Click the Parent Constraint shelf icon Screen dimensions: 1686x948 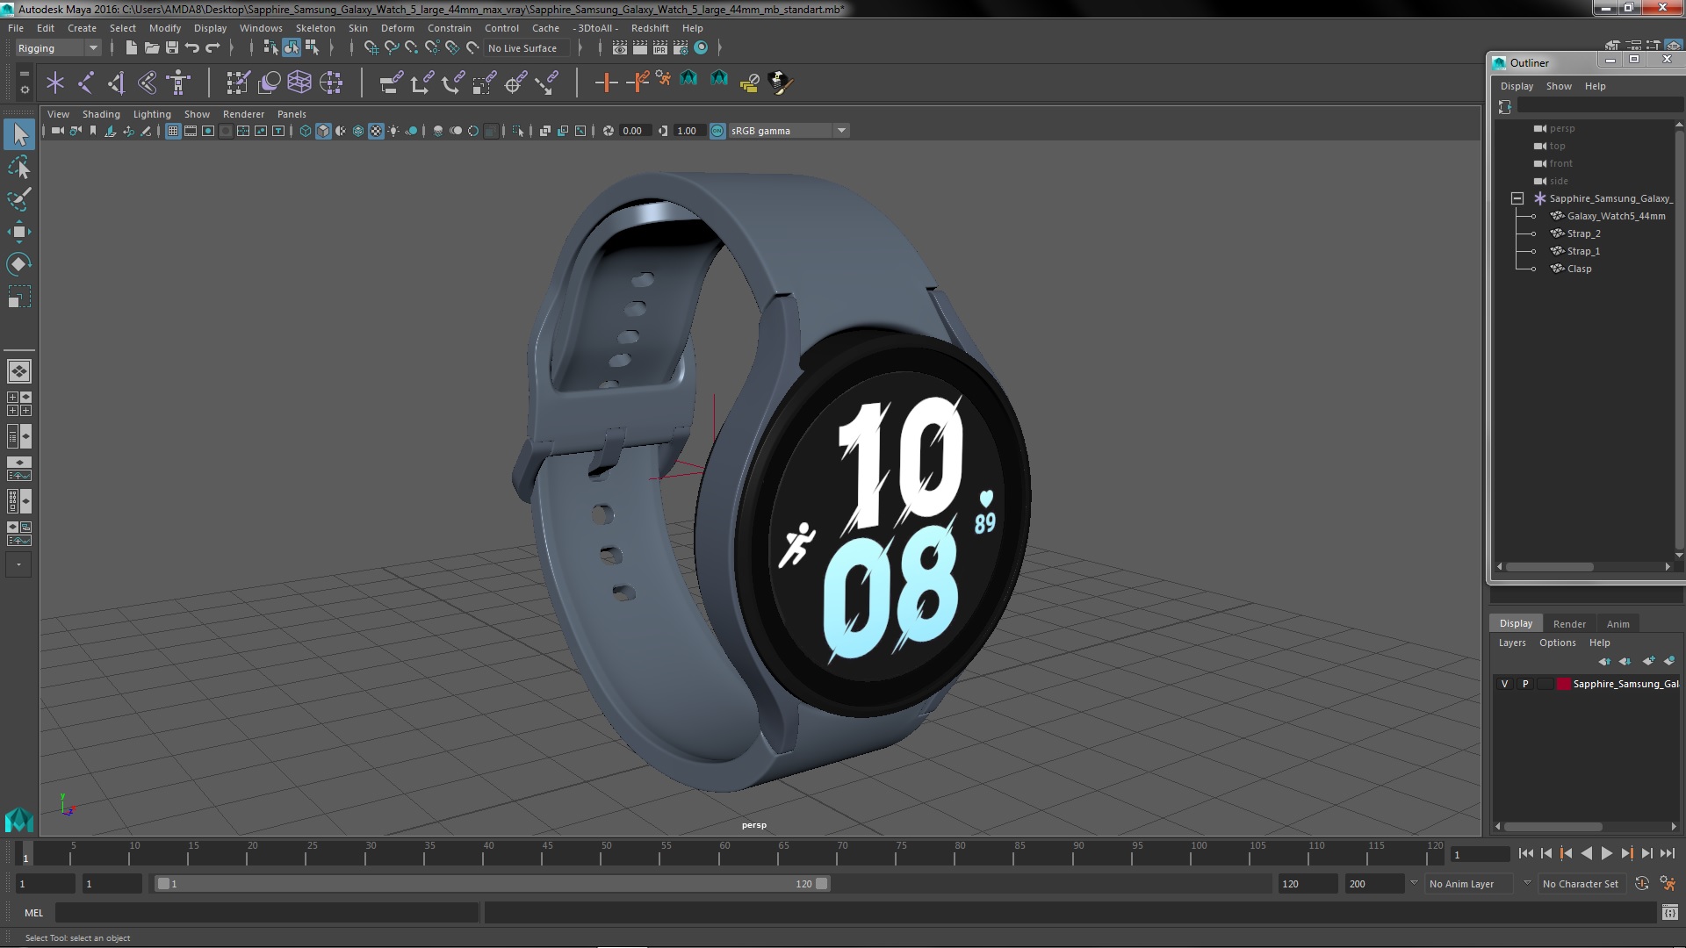391,83
